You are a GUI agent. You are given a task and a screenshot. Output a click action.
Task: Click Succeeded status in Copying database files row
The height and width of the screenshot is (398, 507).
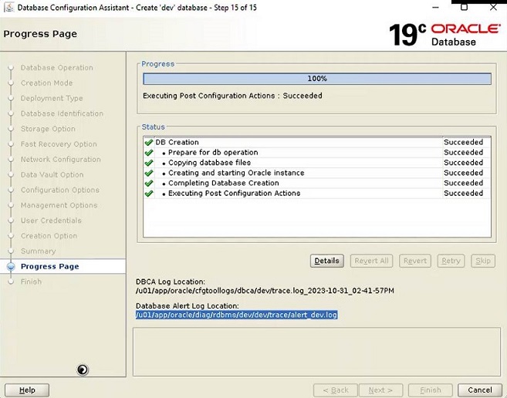pyautogui.click(x=463, y=163)
